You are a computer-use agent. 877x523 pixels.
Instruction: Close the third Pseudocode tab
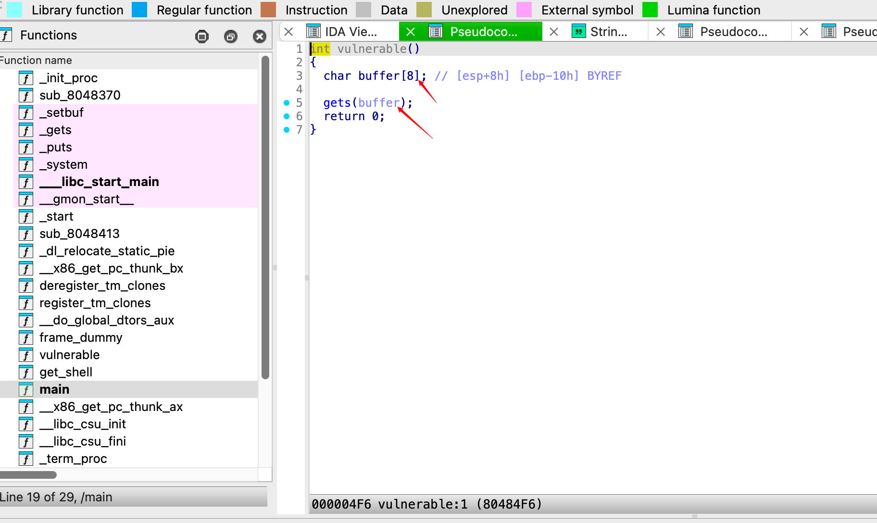[x=804, y=32]
